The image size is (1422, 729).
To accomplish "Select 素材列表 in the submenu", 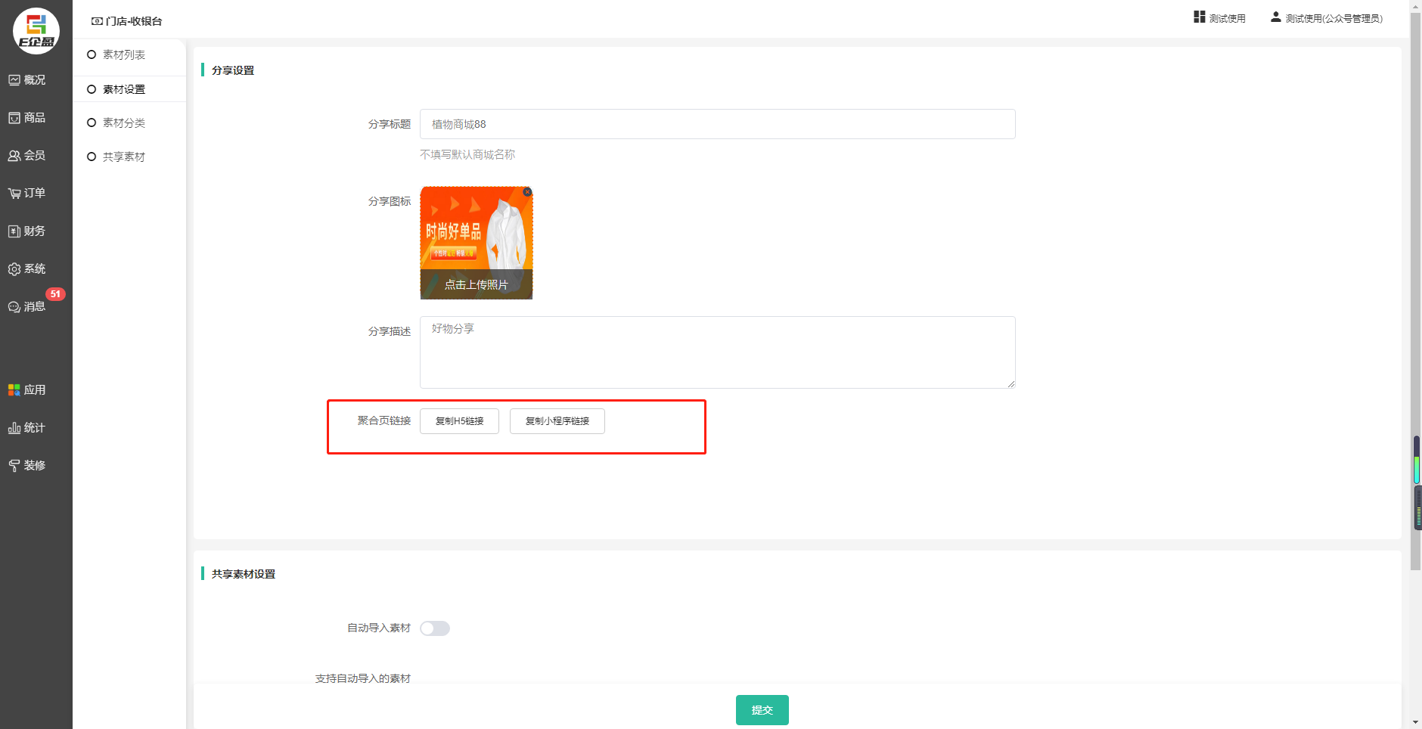I will coord(124,55).
